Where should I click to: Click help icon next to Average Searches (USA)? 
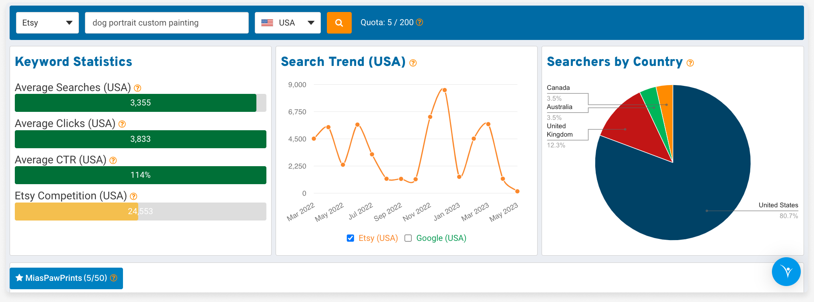(x=137, y=88)
